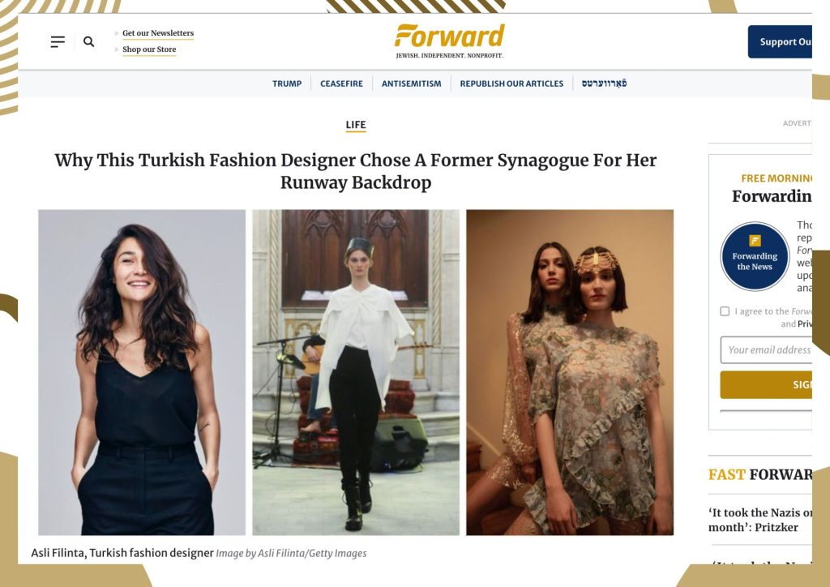Open the Yiddish Forverts nav link
This screenshot has width=830, height=587.
(604, 84)
